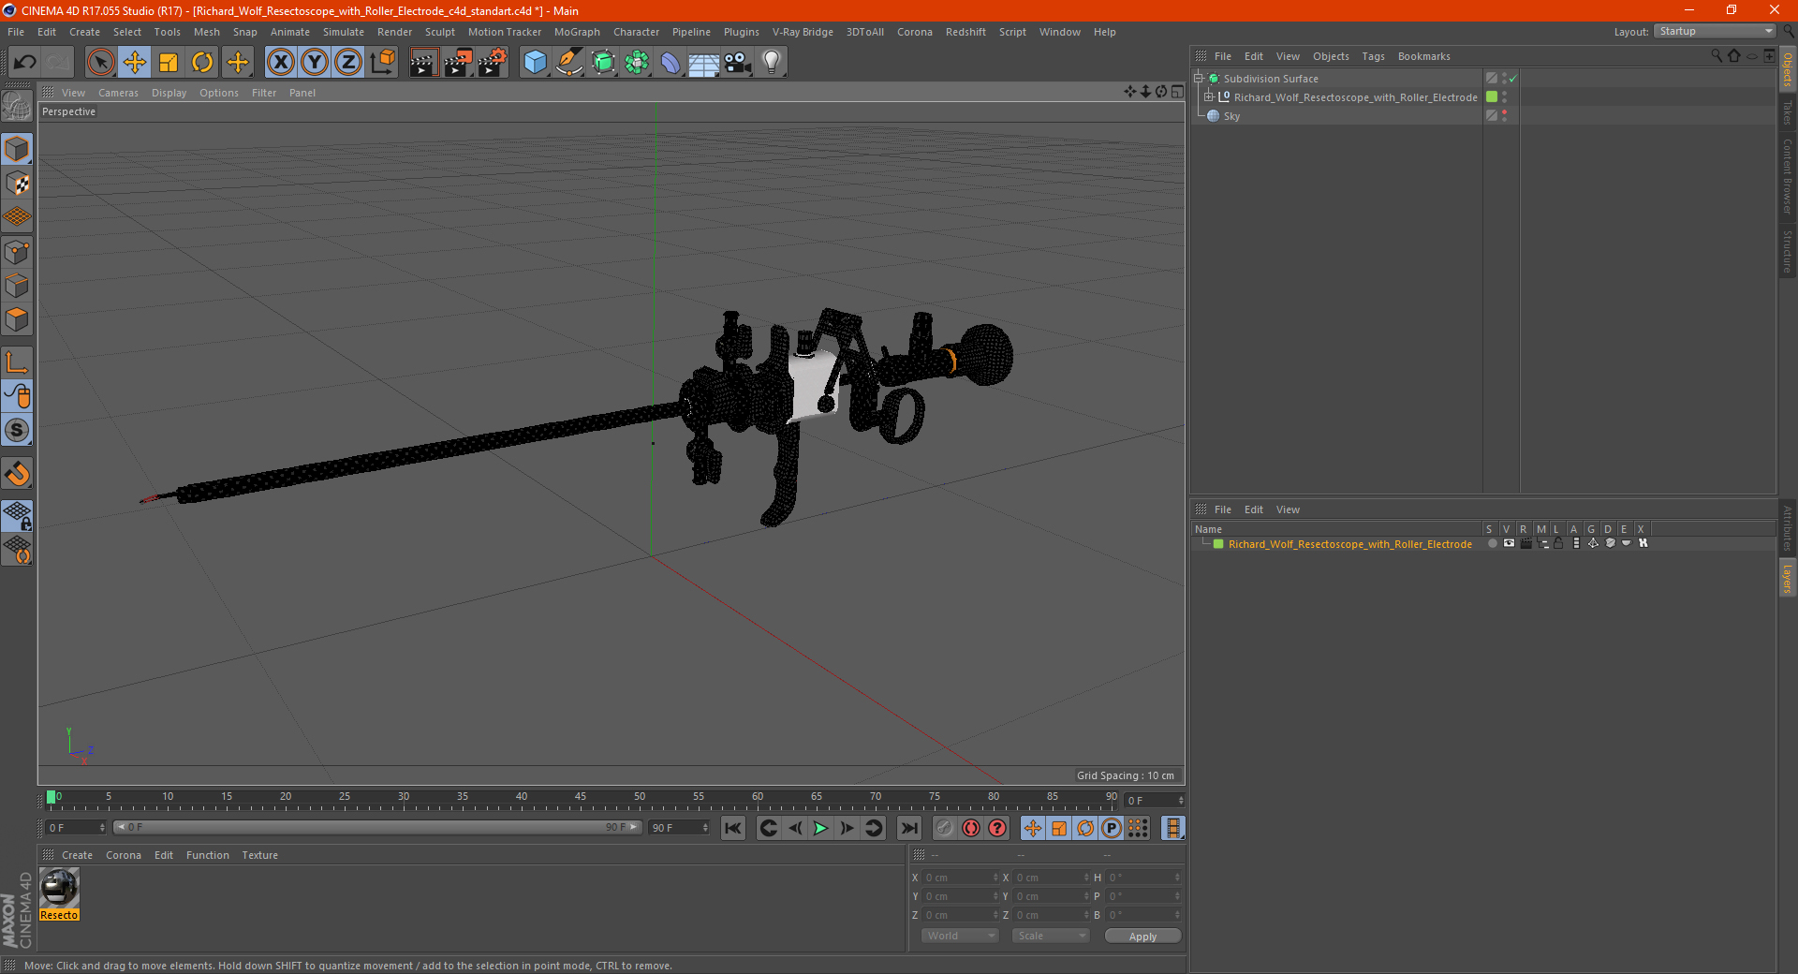Open Edit Render Settings
The height and width of the screenshot is (974, 1798).
(x=493, y=63)
